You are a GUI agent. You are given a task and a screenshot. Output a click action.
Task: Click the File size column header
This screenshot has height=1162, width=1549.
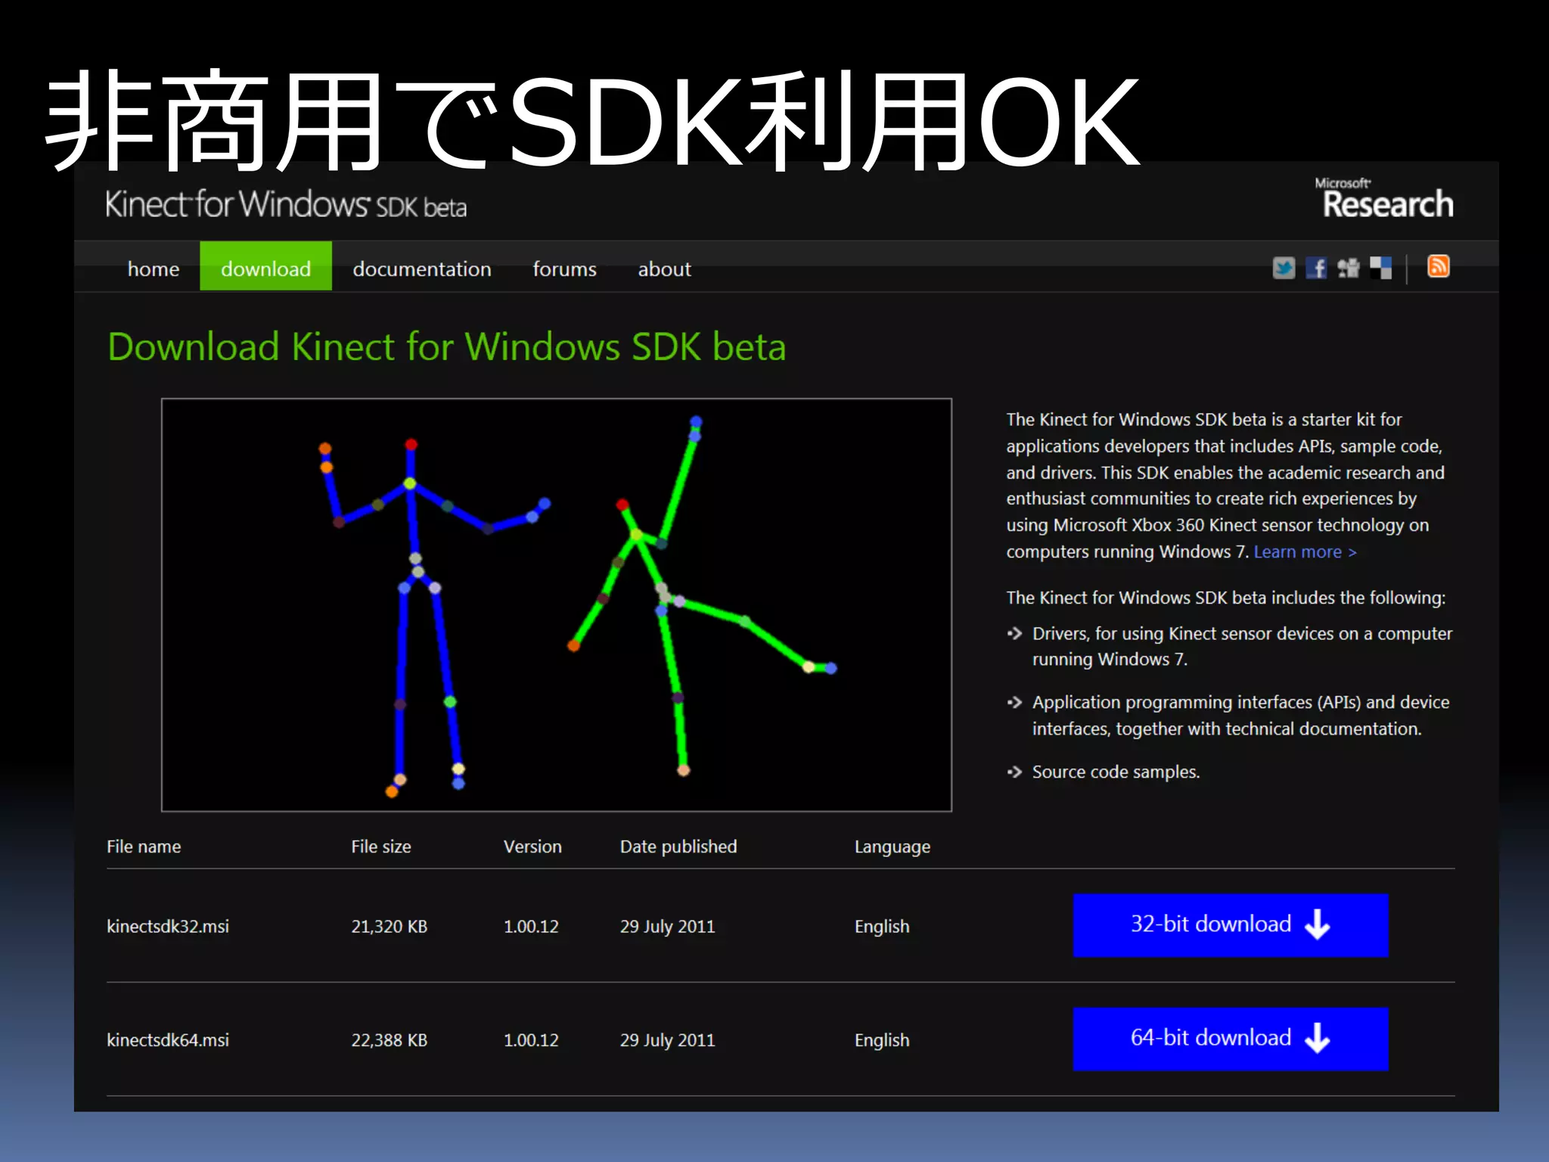(381, 847)
